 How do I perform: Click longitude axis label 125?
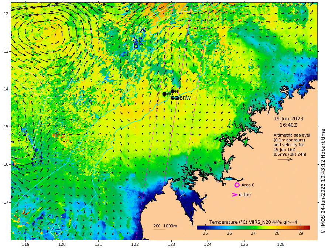pos(244,245)
